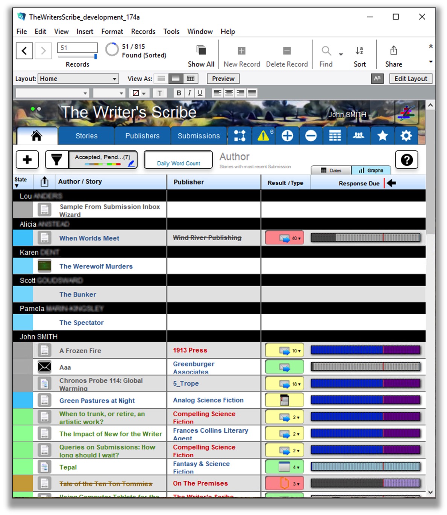Open the table grid view icon
Screen dimensions: 447x515
(x=335, y=136)
